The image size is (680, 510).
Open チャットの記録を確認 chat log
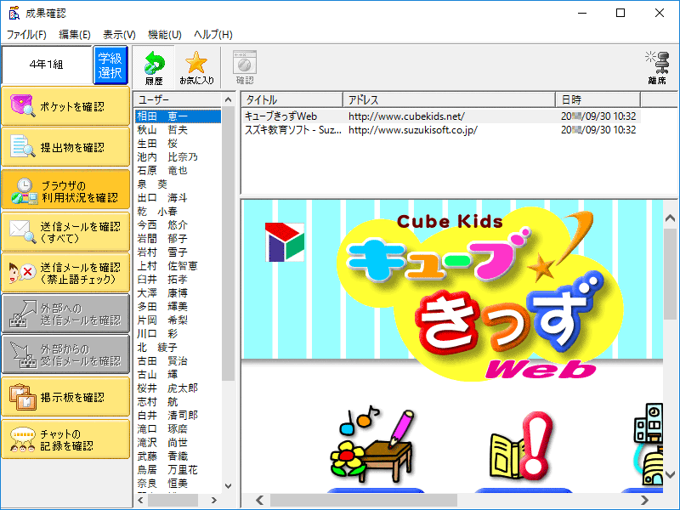tap(65, 439)
